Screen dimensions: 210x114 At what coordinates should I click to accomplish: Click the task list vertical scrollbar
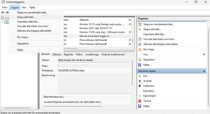tap(133, 41)
